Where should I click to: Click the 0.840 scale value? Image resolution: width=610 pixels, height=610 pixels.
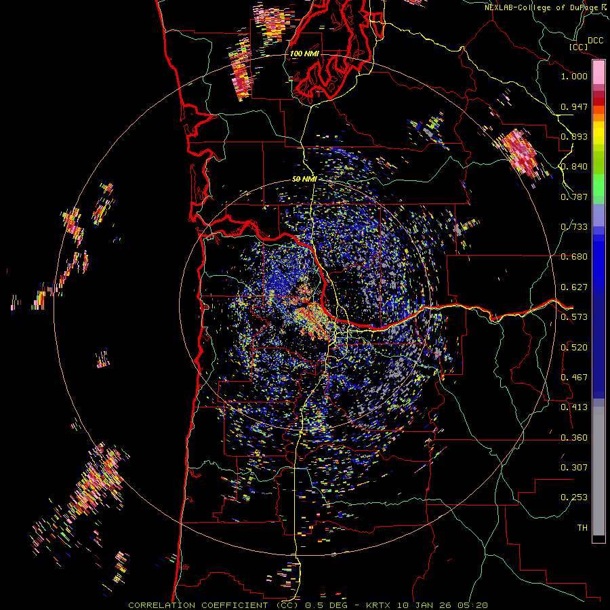pyautogui.click(x=574, y=167)
